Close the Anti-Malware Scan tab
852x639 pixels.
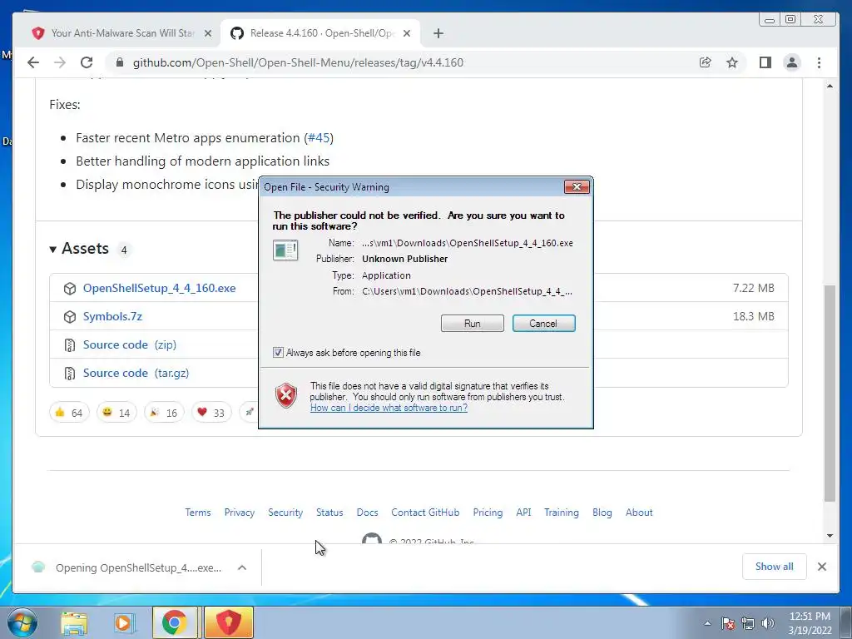point(207,33)
